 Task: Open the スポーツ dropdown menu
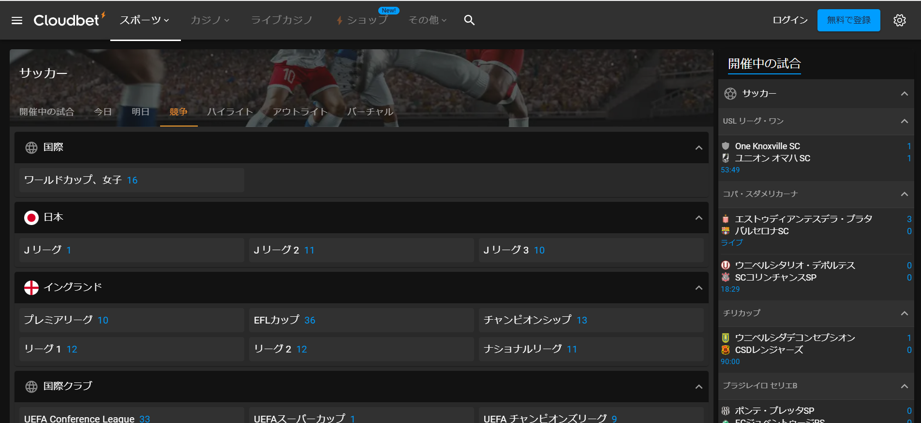[x=145, y=20]
